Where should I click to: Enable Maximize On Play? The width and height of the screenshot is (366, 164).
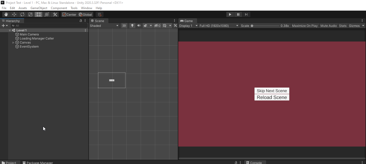coord(305,26)
